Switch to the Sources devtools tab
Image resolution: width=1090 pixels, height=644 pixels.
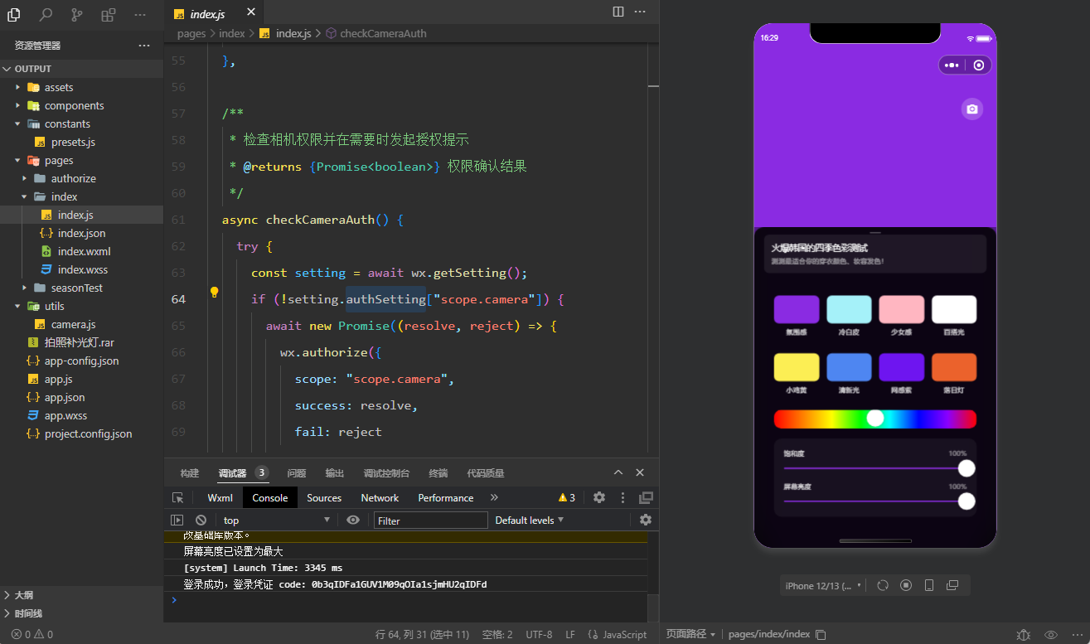[324, 497]
